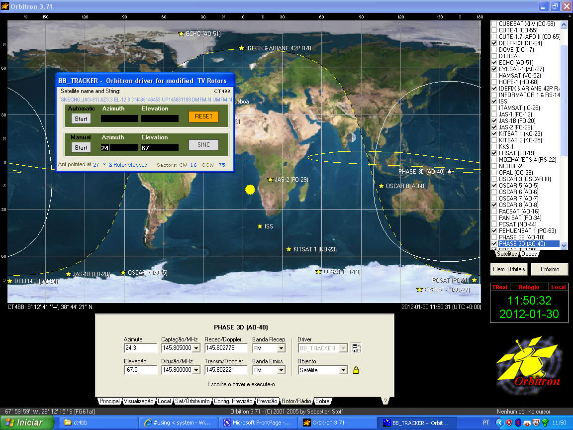Click the Manual Elevation field showing 67
The height and width of the screenshot is (430, 573).
pos(160,148)
